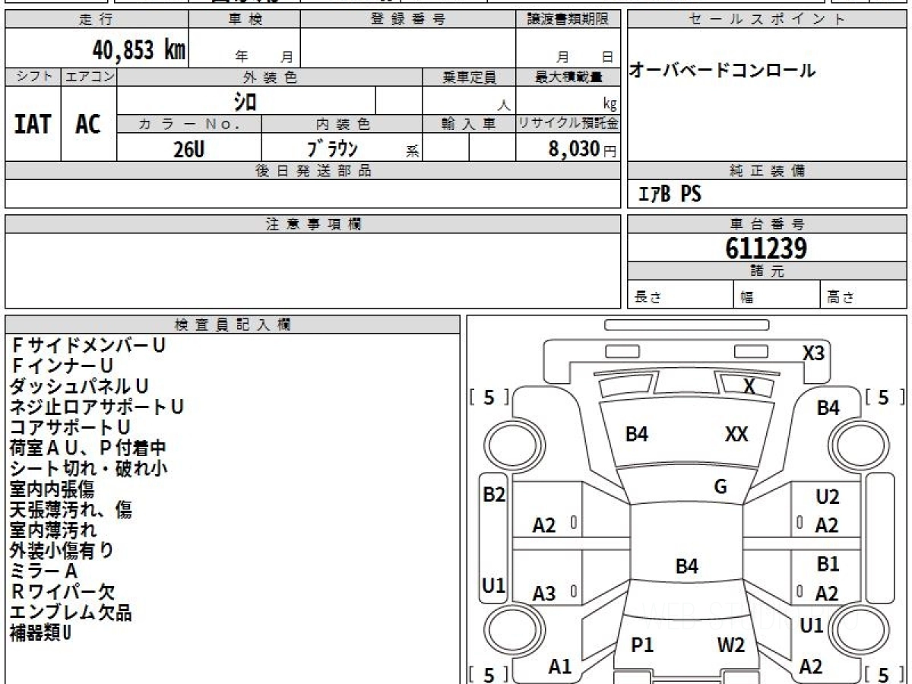Viewport: 912px width, 684px height.
Task: Select the 外装小傷有り note line
Action: 62,551
